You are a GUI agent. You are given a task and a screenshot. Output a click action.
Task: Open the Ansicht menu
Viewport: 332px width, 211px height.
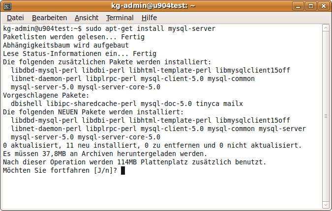pyautogui.click(x=86, y=18)
